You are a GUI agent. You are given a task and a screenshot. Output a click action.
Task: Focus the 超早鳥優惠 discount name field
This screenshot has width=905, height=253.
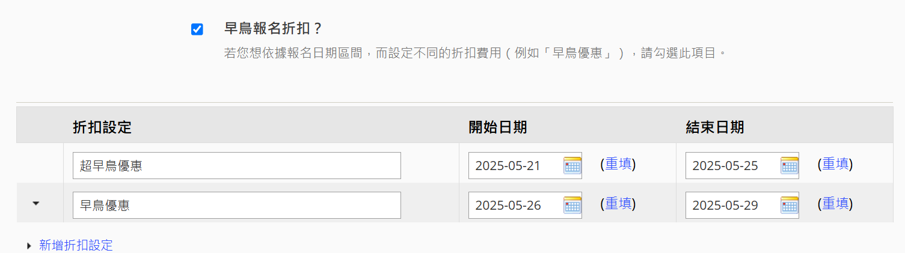point(237,166)
